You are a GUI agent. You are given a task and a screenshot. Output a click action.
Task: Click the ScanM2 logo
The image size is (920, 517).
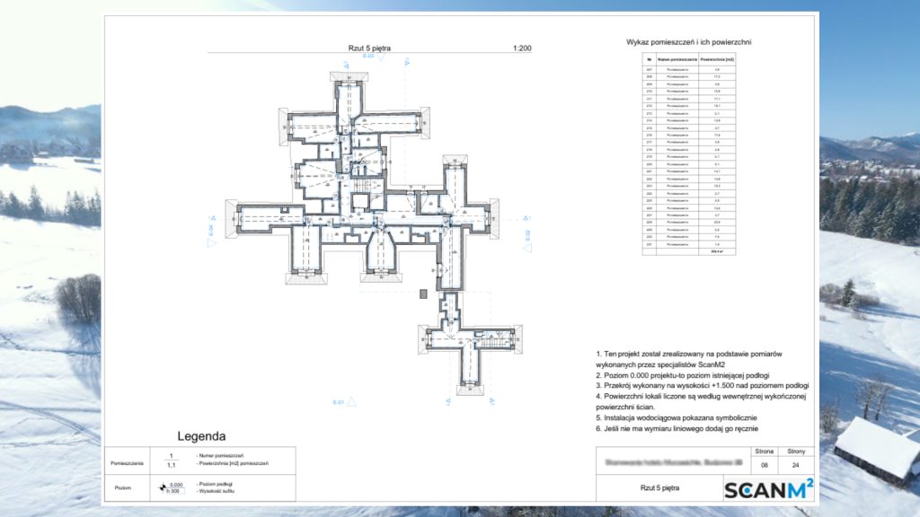click(768, 488)
